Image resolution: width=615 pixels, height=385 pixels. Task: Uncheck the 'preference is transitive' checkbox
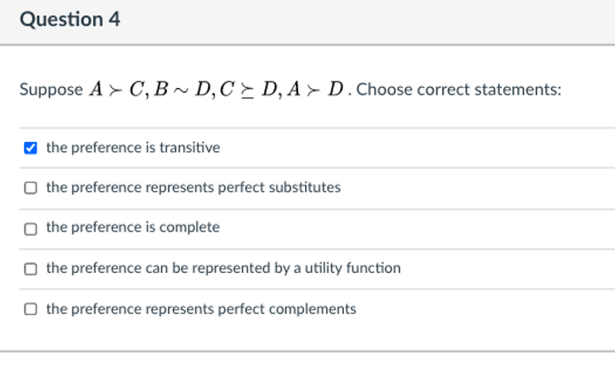pos(31,148)
